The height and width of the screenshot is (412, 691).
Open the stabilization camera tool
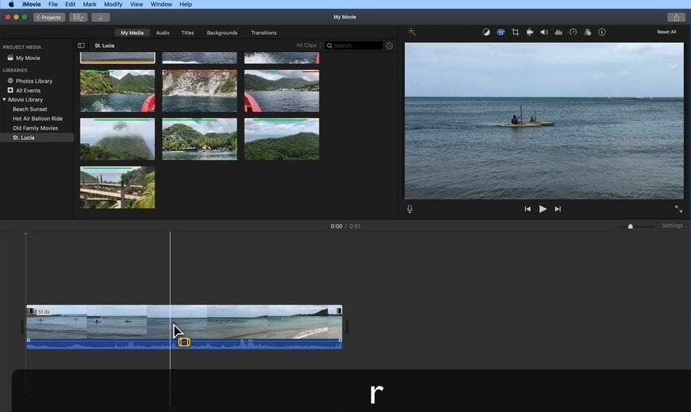click(530, 33)
